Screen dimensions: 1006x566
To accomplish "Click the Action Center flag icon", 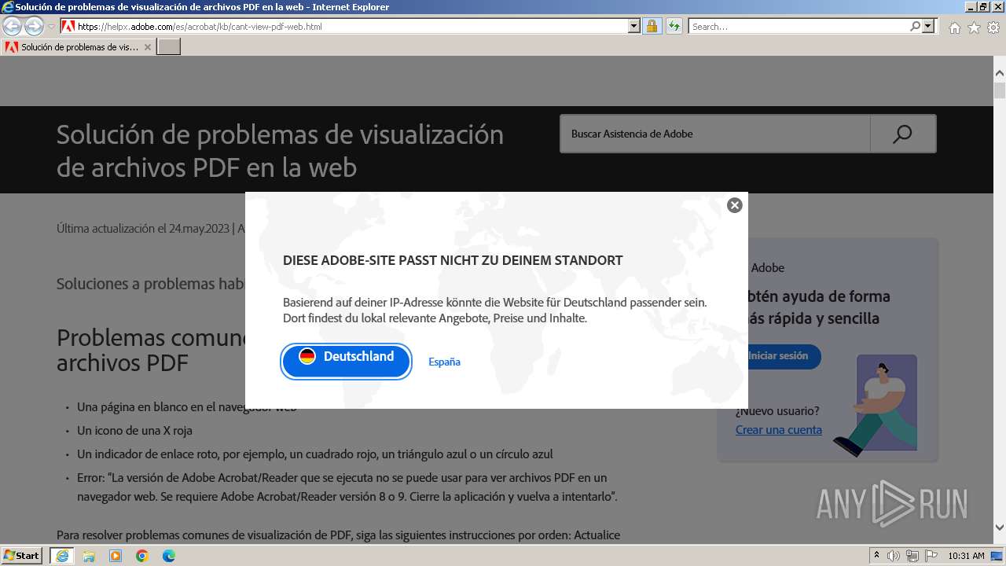I will [x=931, y=556].
